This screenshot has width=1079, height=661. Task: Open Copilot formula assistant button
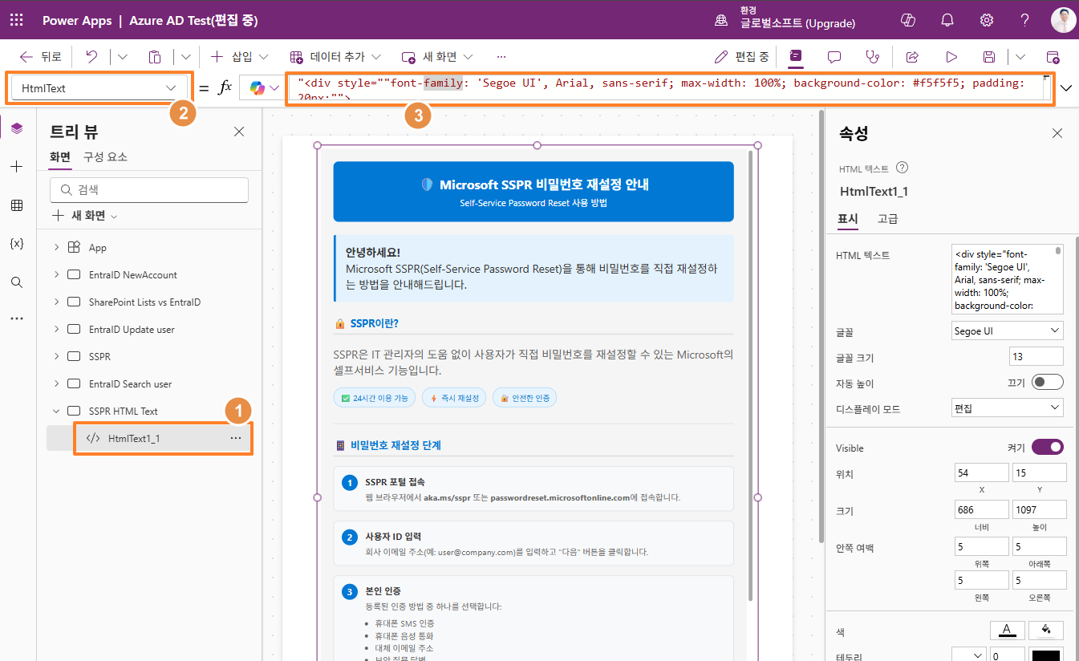262,88
